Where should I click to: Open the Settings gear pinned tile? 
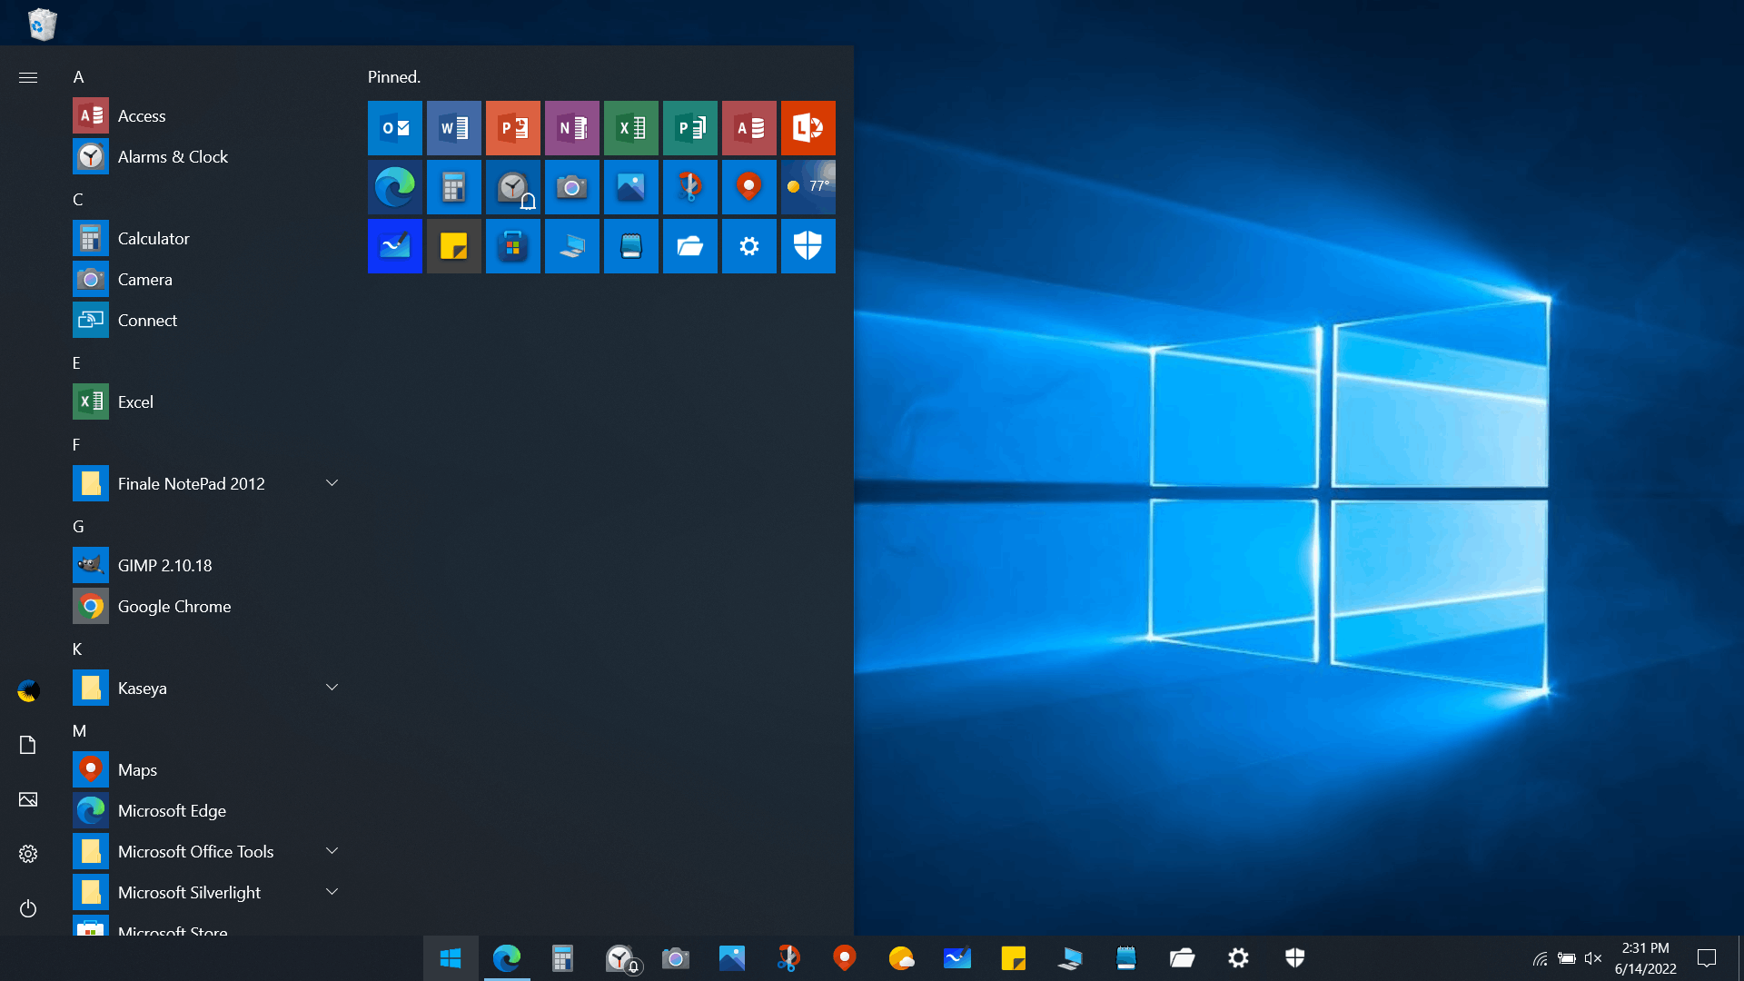pyautogui.click(x=748, y=246)
